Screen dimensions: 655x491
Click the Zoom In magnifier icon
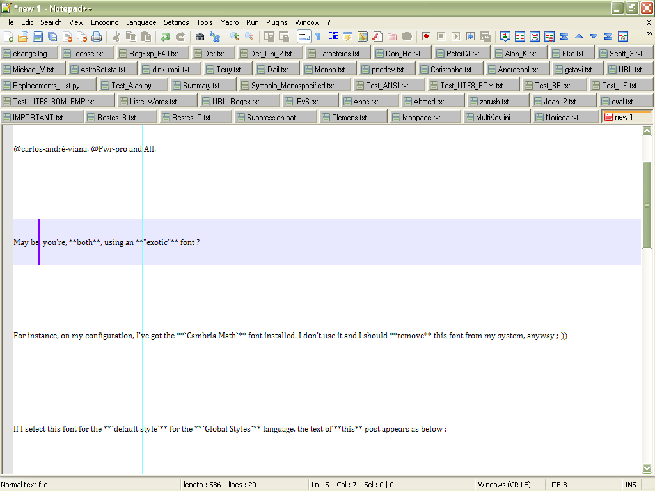pyautogui.click(x=235, y=36)
